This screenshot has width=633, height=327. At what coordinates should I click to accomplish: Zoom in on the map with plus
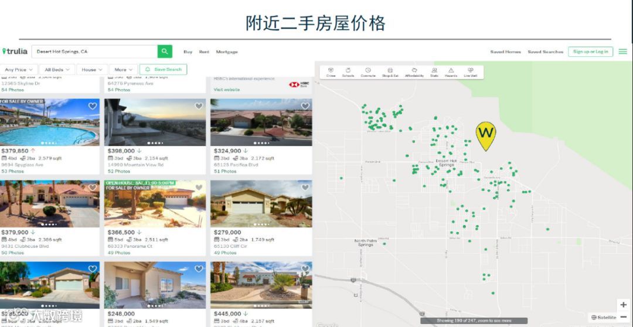(623, 305)
